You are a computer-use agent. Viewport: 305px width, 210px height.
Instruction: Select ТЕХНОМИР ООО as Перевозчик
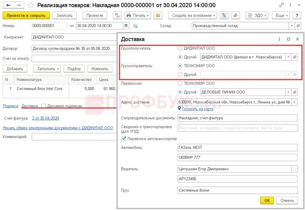click(180, 83)
